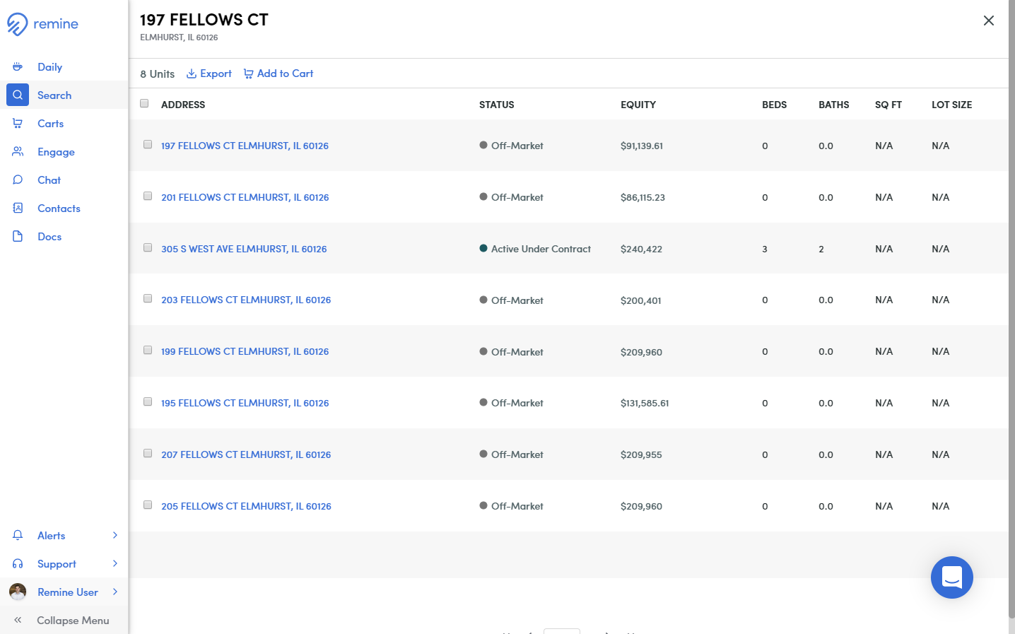The height and width of the screenshot is (634, 1015).
Task: Click the Add to Cart cart icon
Action: pos(248,74)
